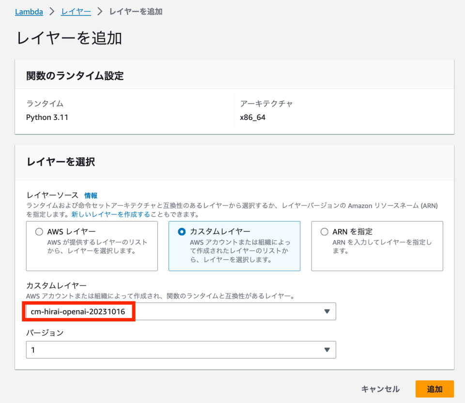The image size is (465, 403).
Task: Open the バージョン dropdown showing 1
Action: coord(181,350)
